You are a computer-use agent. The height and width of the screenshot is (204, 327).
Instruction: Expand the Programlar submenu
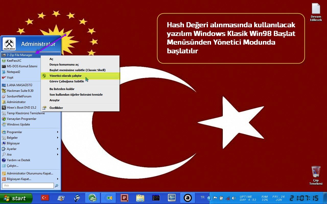pyautogui.click(x=31, y=132)
